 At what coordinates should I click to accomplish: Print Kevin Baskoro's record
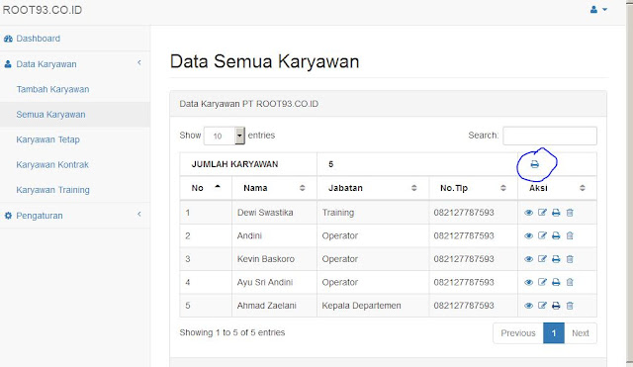coord(556,259)
